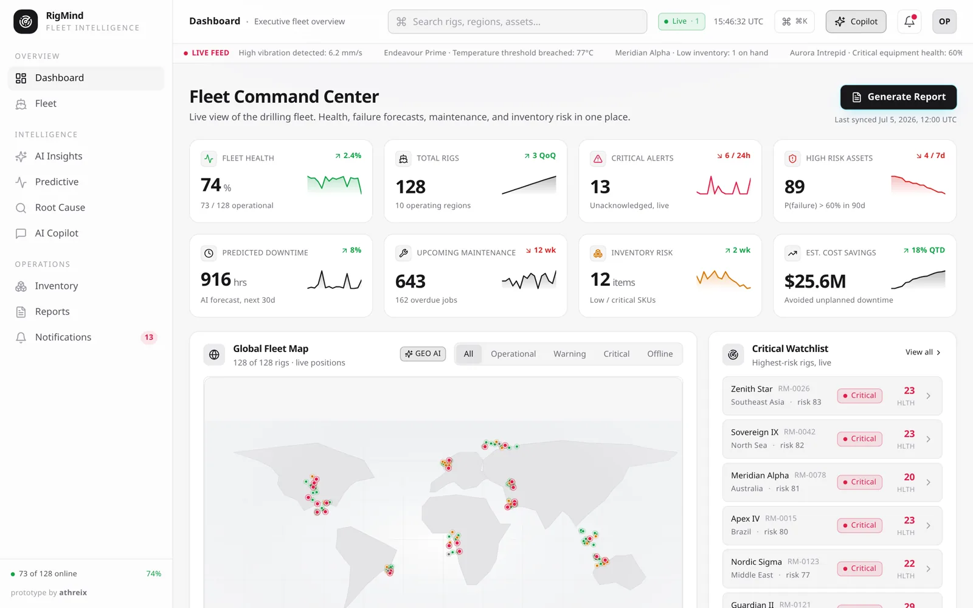The width and height of the screenshot is (973, 608).
Task: Click the Critical Alerts warning triangle icon
Action: tap(598, 159)
